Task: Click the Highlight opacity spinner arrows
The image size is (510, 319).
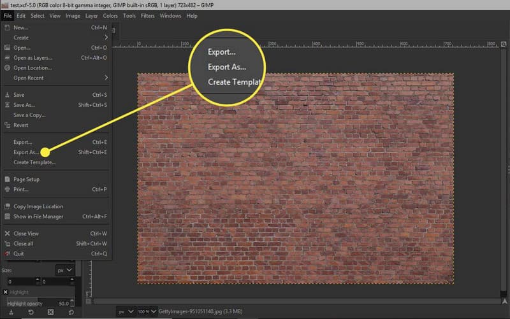Action: (x=72, y=304)
